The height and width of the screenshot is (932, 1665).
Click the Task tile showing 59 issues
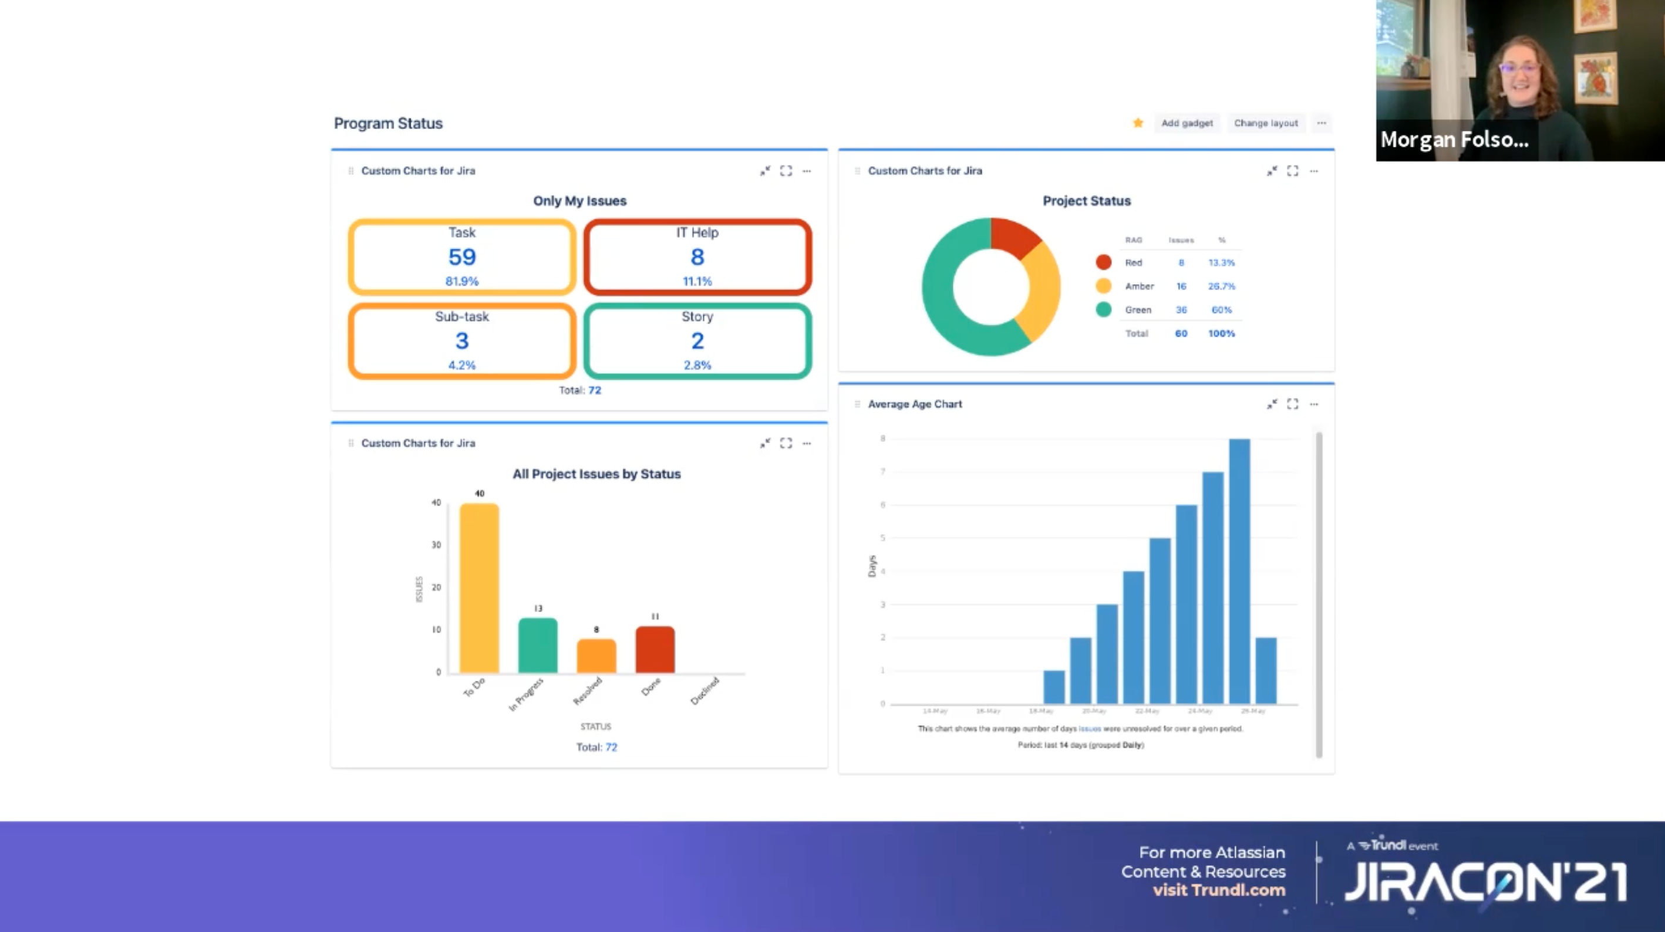point(461,256)
